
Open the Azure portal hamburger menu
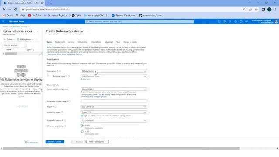coord(3,21)
